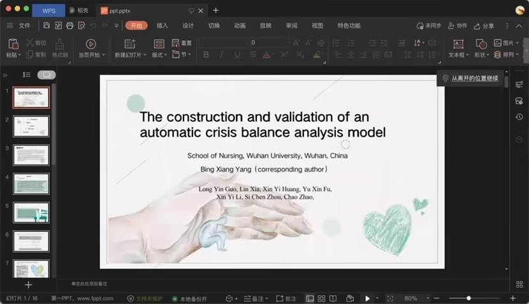Select slide 4 thumbnail
This screenshot has width=529, height=304.
[31, 184]
